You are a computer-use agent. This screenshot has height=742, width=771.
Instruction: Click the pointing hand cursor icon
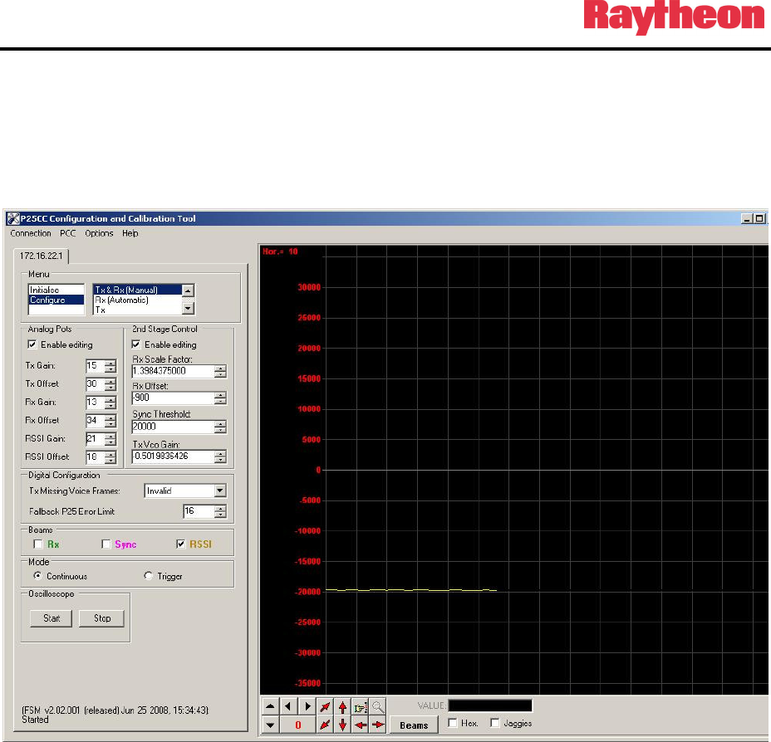(361, 707)
